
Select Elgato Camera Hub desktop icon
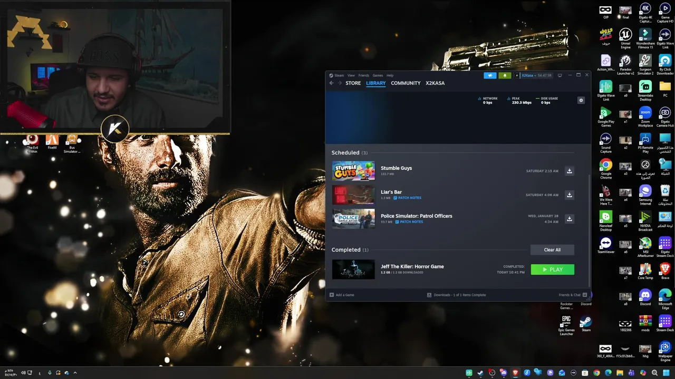665,117
